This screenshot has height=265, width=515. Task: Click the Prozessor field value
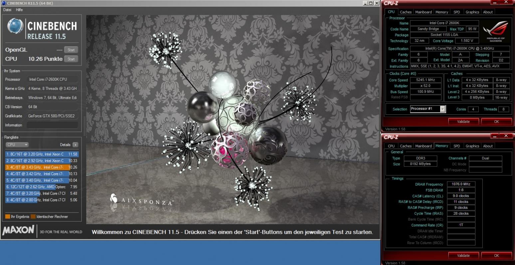[x=53, y=79]
